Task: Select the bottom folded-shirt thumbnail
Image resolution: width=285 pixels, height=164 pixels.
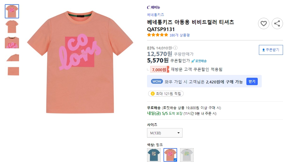Action: coord(12,71)
